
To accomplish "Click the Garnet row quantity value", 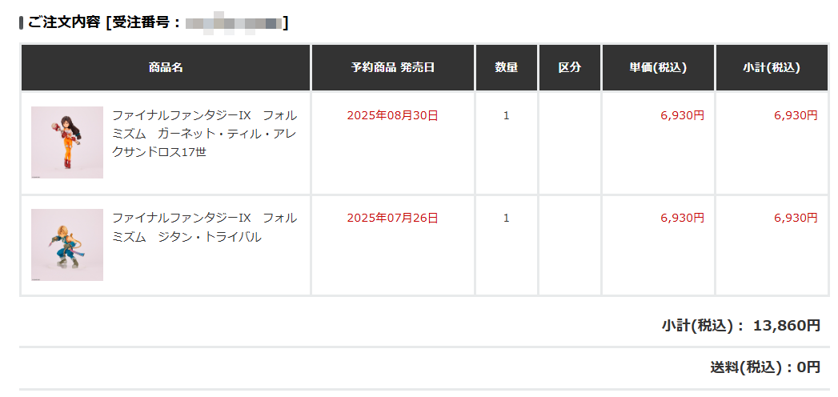I will 506,115.
